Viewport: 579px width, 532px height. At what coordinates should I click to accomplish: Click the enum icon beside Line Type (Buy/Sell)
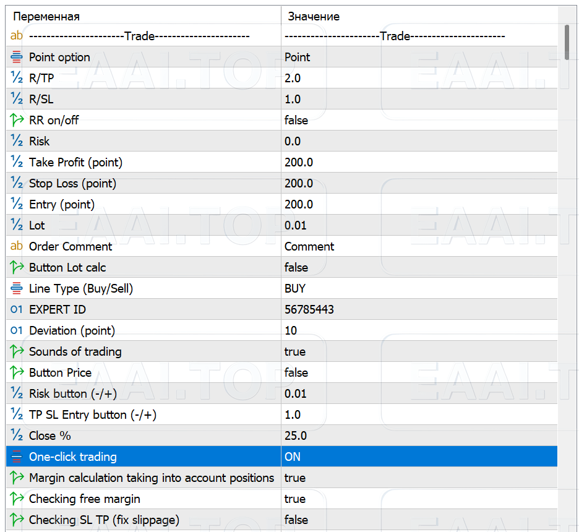[17, 289]
